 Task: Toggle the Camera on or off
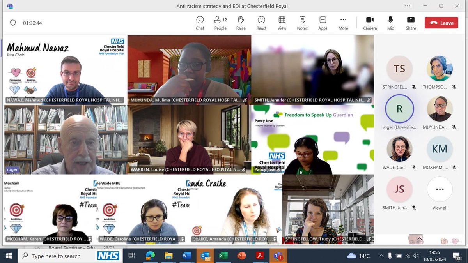(370, 23)
